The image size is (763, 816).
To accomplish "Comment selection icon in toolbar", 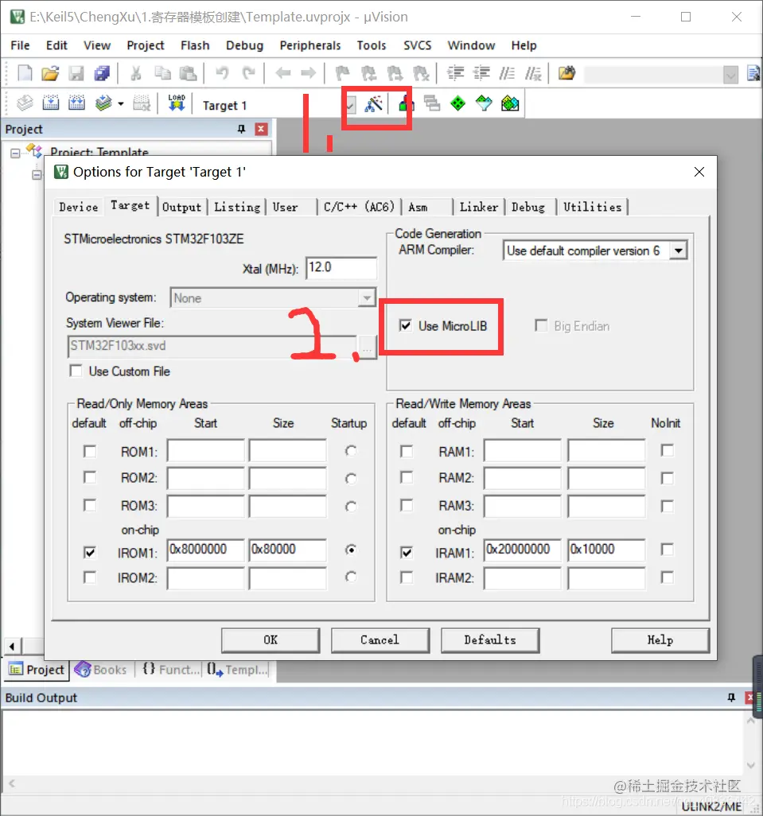I will click(x=507, y=73).
